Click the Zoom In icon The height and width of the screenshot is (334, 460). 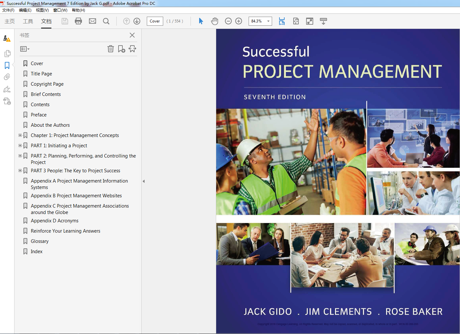(238, 21)
